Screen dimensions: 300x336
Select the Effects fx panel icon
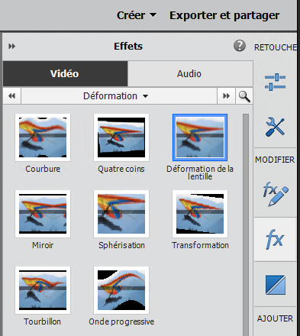coord(275,239)
